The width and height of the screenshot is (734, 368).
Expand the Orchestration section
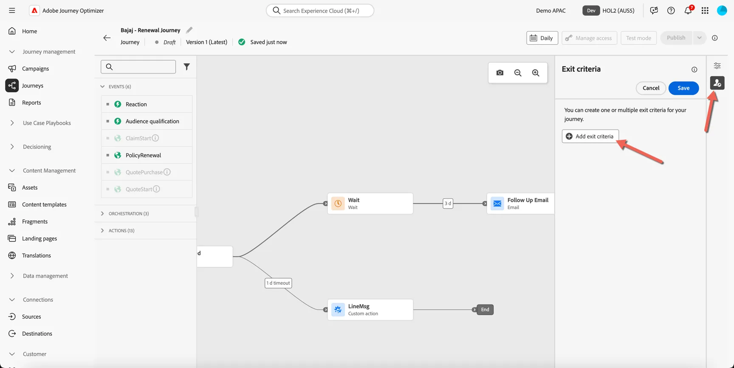coord(102,213)
